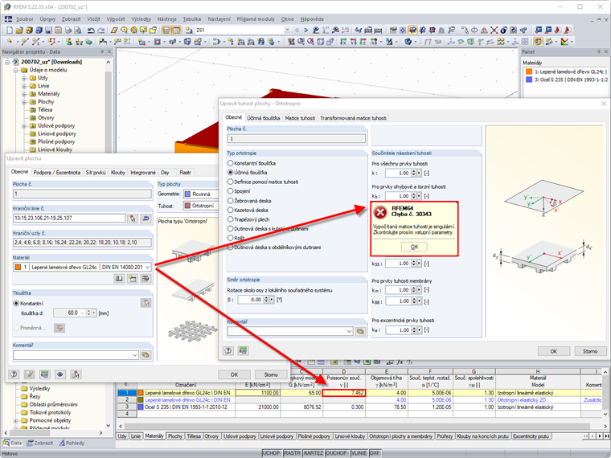The image size is (611, 458).
Task: Click Storno in Upravit tuhost plochy dialog
Action: (x=590, y=351)
